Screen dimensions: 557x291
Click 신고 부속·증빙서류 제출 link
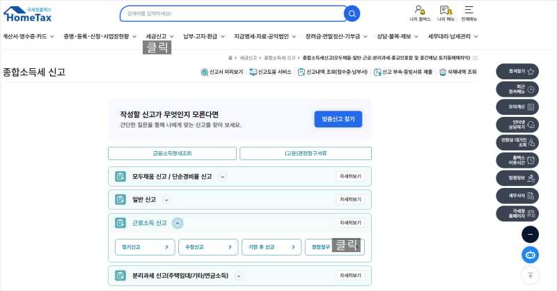[x=403, y=72]
